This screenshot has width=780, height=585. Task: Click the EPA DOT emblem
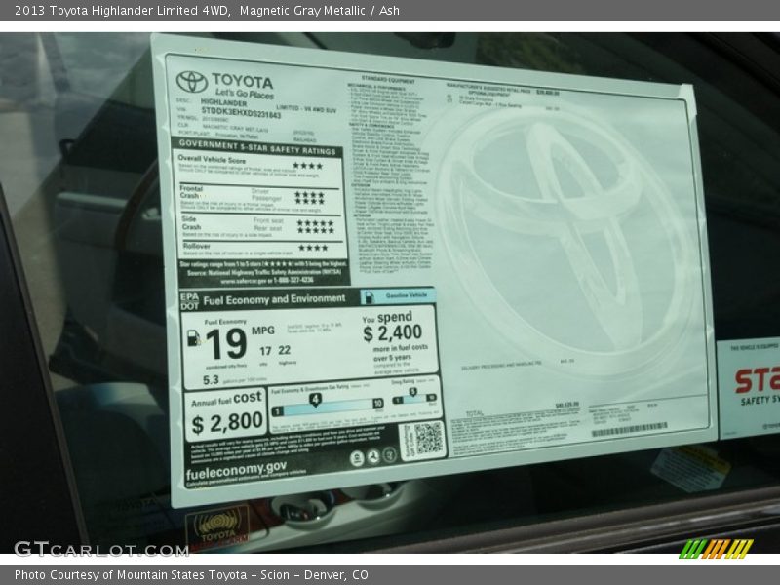click(x=191, y=299)
